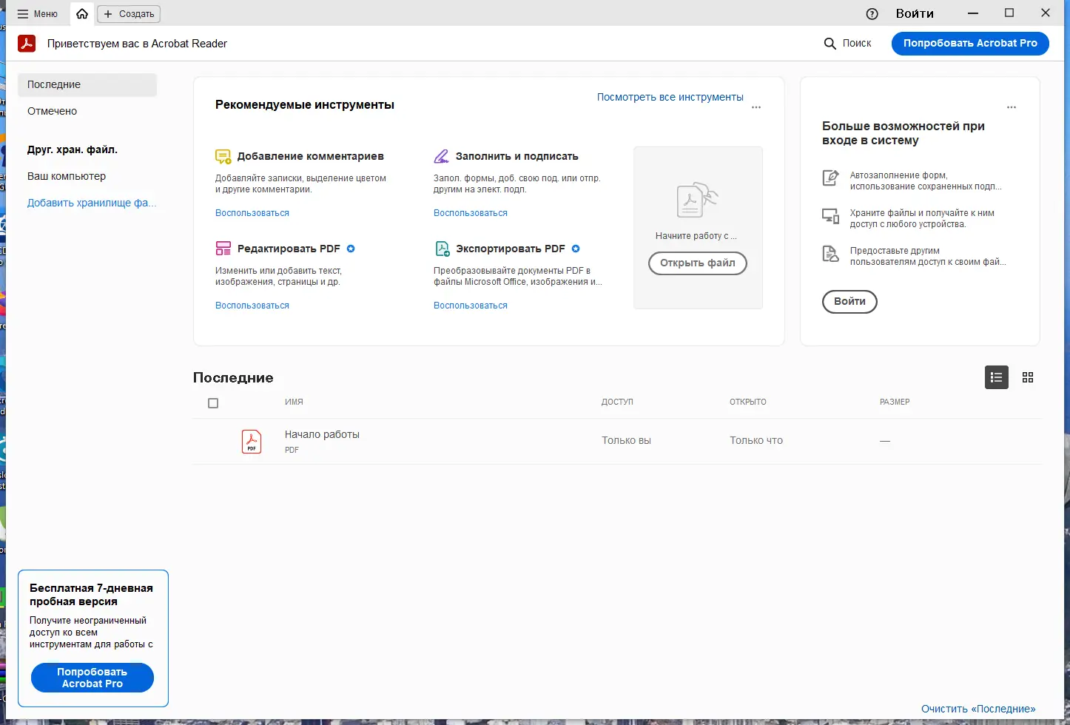1070x725 pixels.
Task: Click the form autofill icon
Action: [831, 178]
